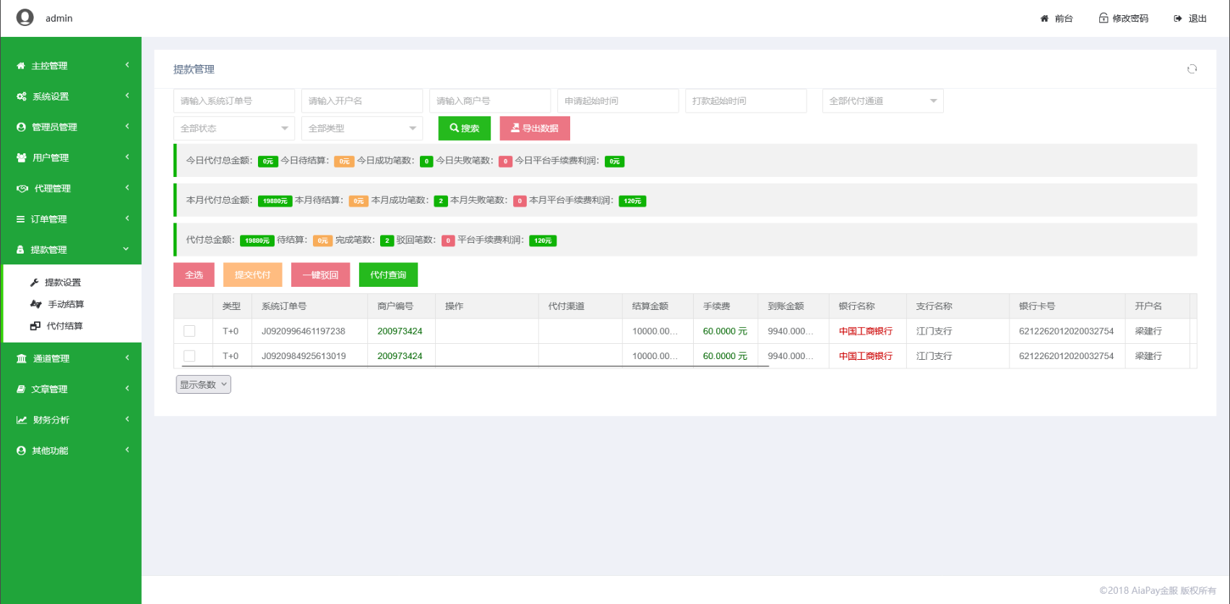Screen dimensions: 1230x604
Task: Open the 全部类型 type dropdown
Action: 362,129
